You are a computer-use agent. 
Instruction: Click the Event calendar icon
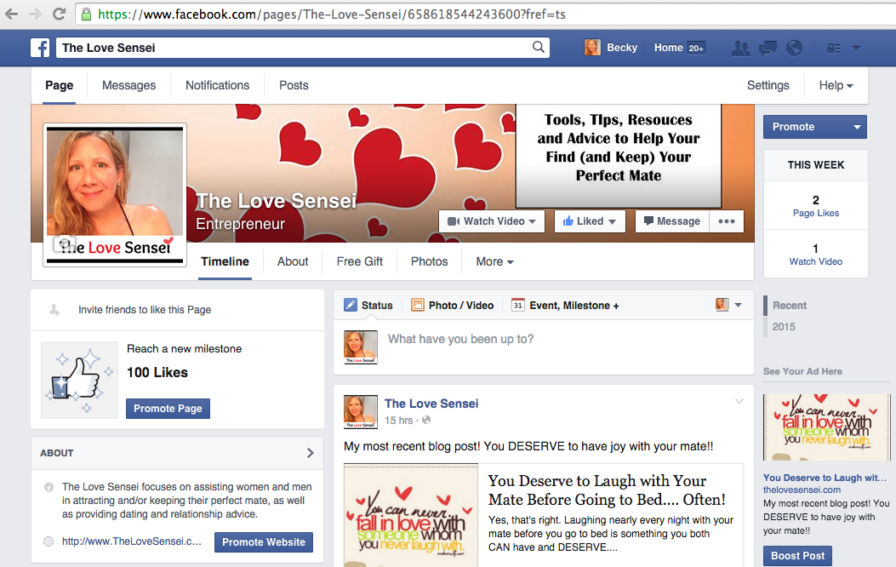coord(517,306)
